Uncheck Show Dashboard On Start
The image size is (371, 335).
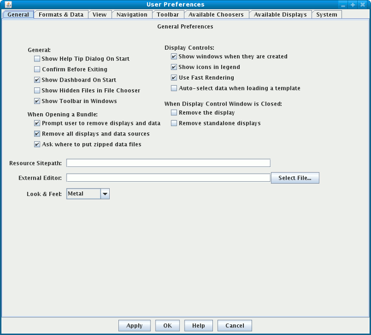tap(37, 80)
